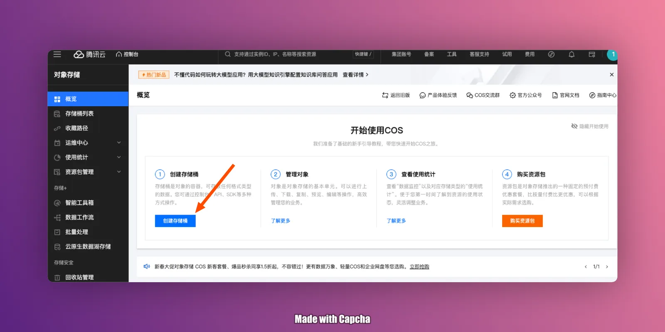Image resolution: width=665 pixels, height=332 pixels.
Task: Click the window icon beside the bell
Action: tap(592, 54)
